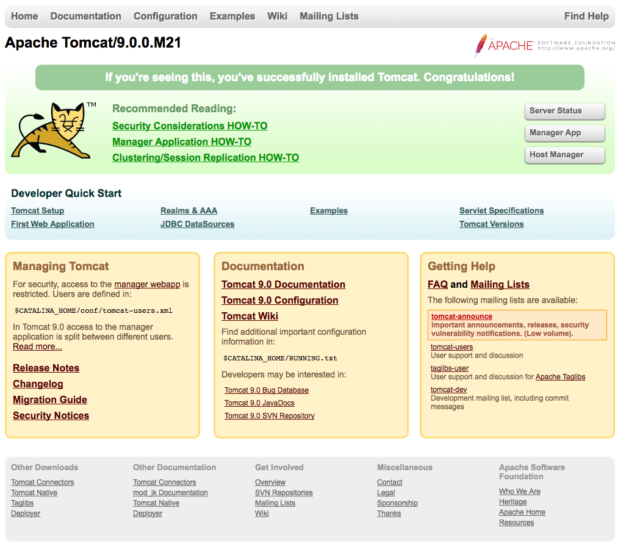626x547 pixels.
Task: Open Tomcat 9.0 SVN Repository link
Action: pos(270,416)
